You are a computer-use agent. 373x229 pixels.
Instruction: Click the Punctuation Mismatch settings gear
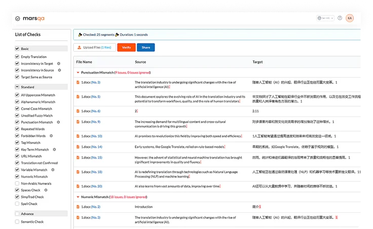(x=59, y=122)
